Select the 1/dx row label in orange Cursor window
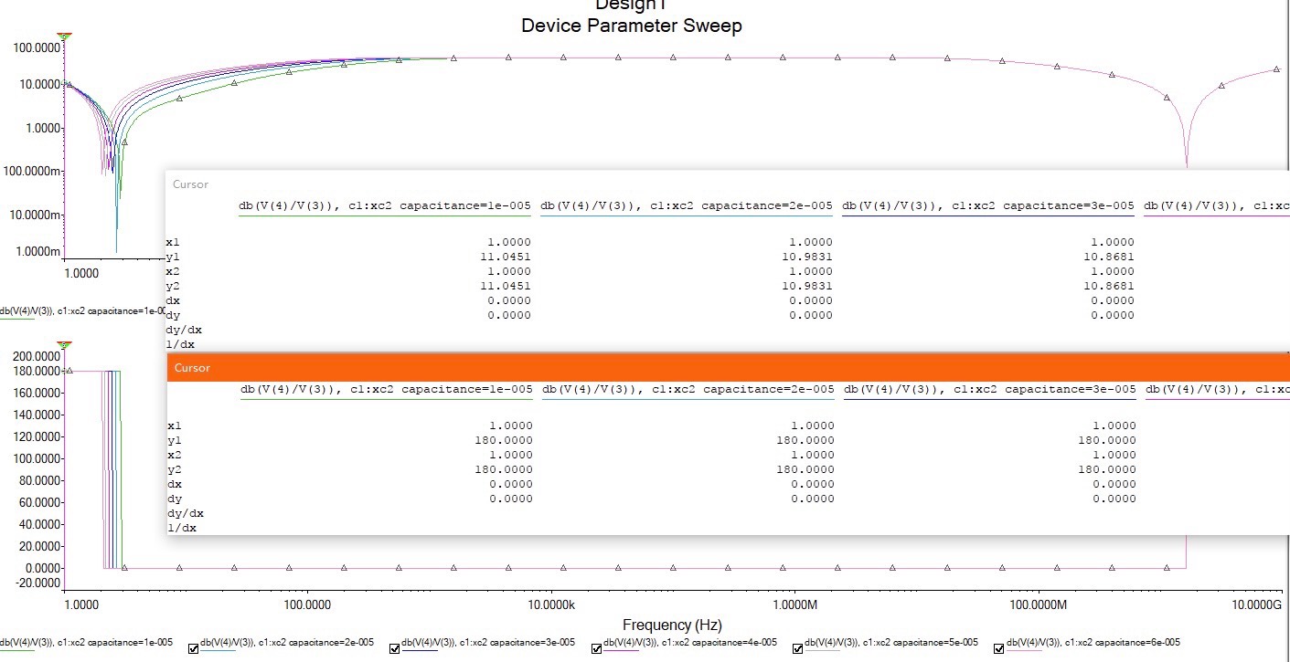This screenshot has height=662, width=1290. click(182, 528)
